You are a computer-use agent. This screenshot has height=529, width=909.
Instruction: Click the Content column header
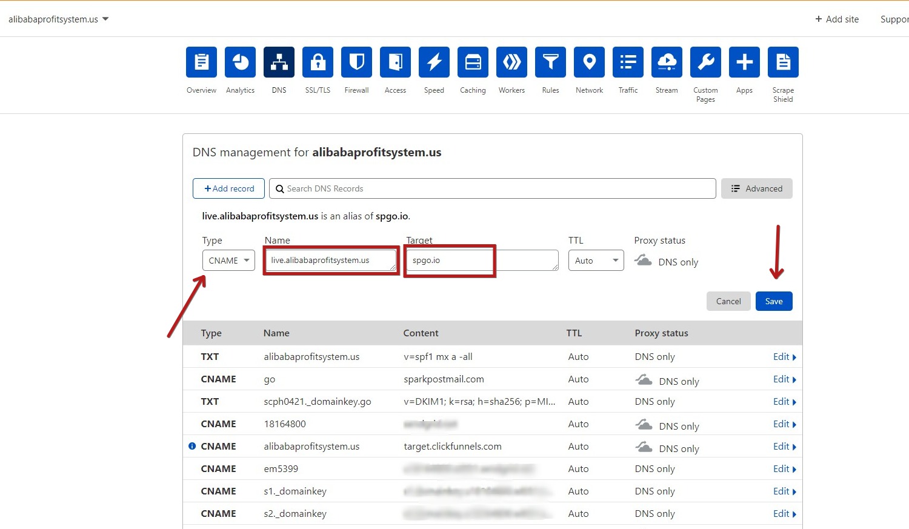tap(421, 333)
